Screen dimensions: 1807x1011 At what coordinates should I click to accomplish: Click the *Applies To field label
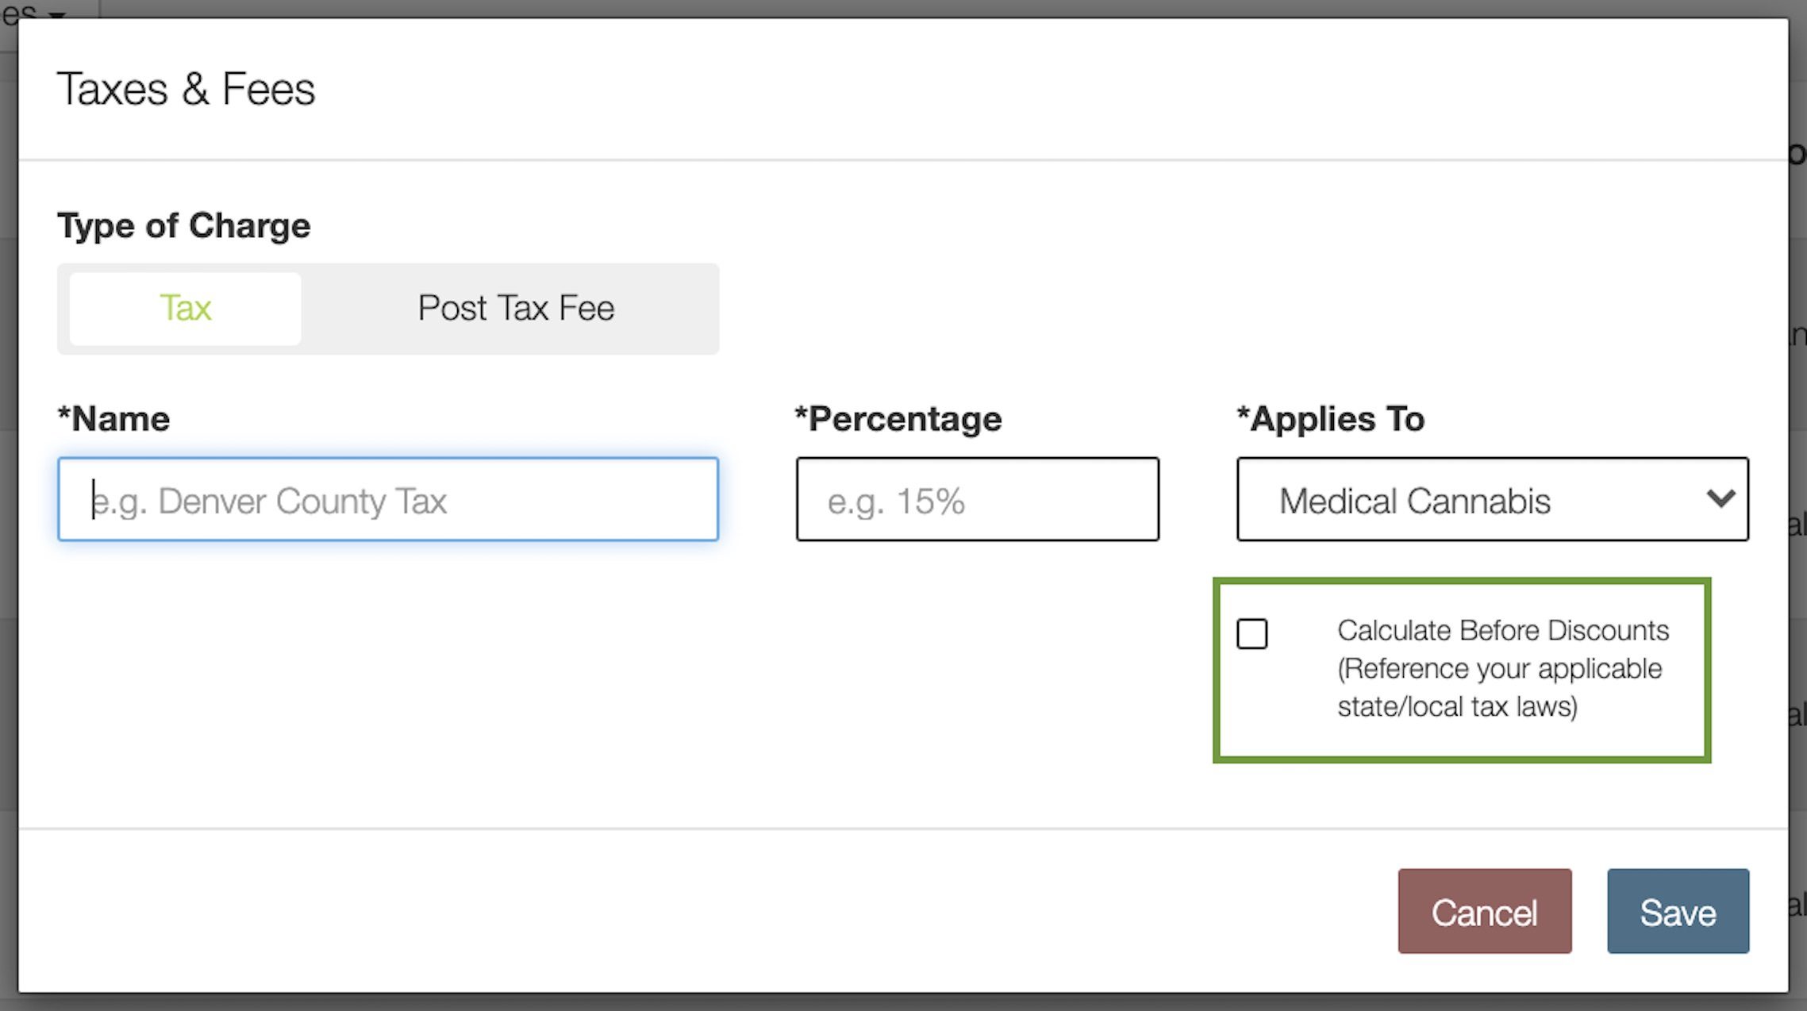point(1330,419)
